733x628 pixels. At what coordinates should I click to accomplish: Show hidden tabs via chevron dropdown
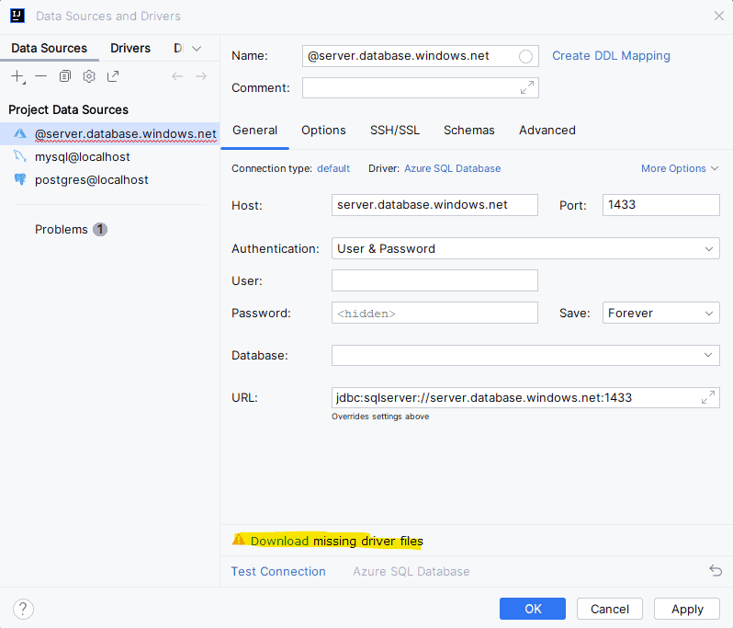tap(197, 48)
